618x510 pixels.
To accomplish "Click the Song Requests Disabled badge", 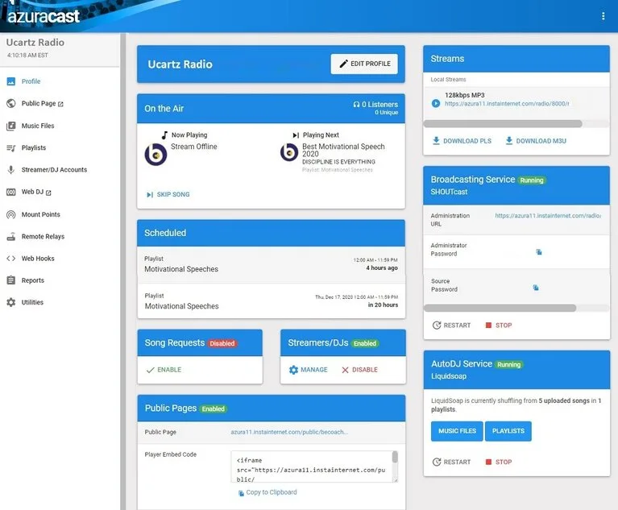I will pyautogui.click(x=222, y=343).
